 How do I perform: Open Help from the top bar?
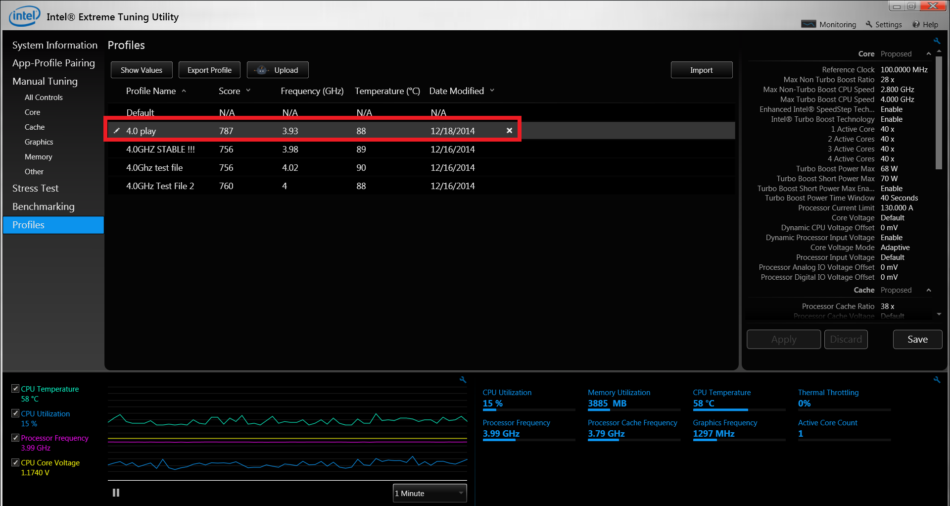point(925,24)
